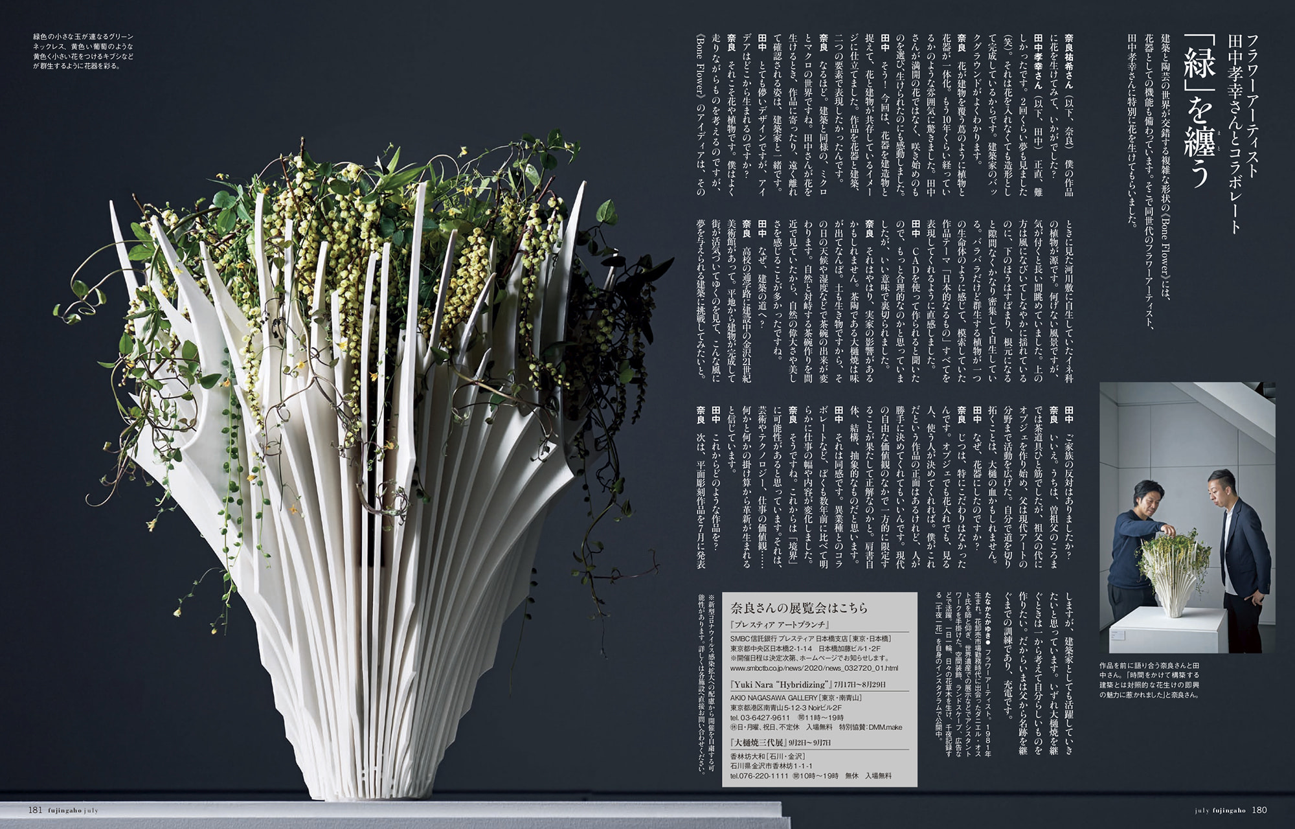Click the 特別協賛 DMM.make text
Viewport: 1295px width, 829px height.
870,727
